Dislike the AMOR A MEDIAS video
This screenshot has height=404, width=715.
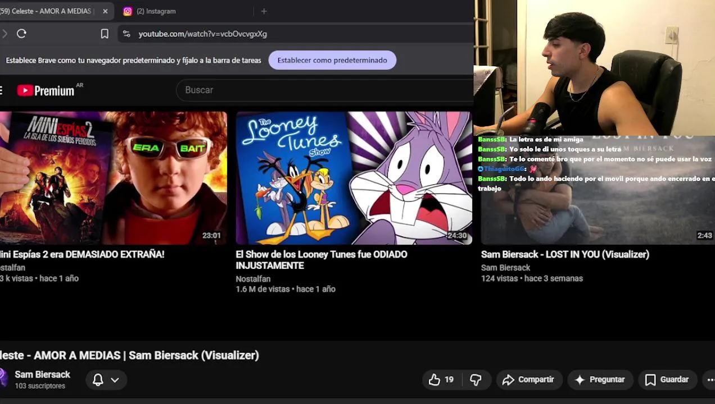click(476, 380)
